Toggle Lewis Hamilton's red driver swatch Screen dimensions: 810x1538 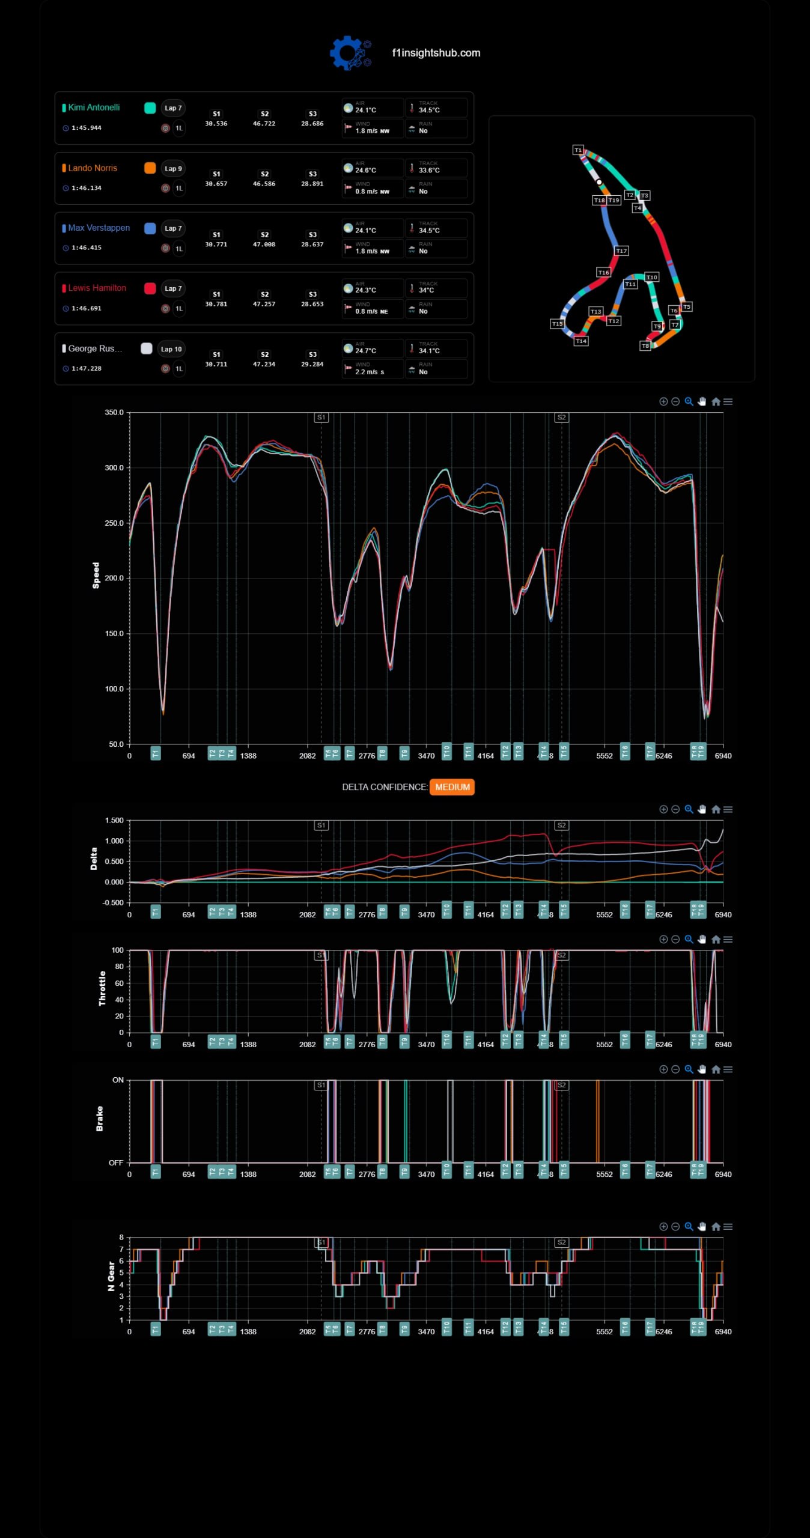(150, 288)
